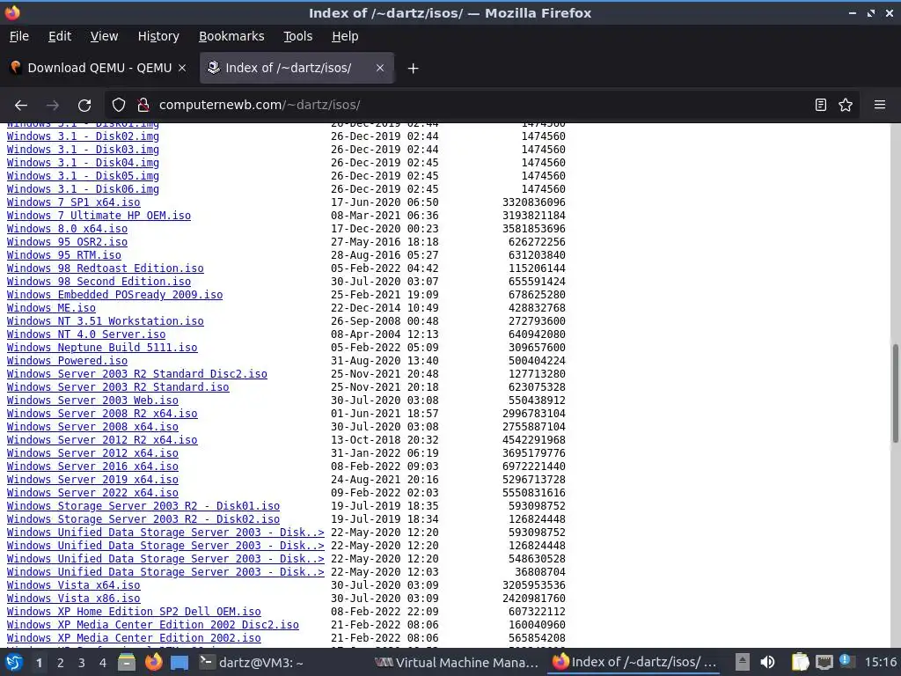Click the show desktop icon in taskbar
901x676 pixels.
click(179, 663)
